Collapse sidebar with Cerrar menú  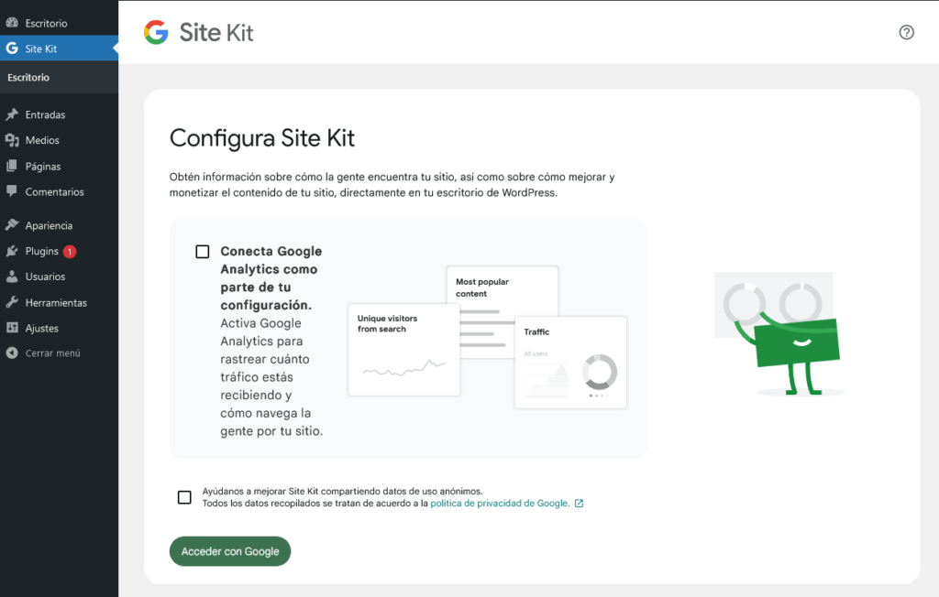pos(60,353)
